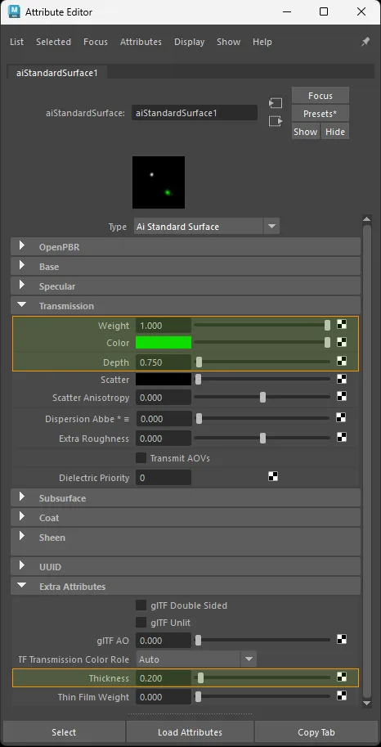Open the Type dropdown Ai Standard Surface

tap(206, 227)
